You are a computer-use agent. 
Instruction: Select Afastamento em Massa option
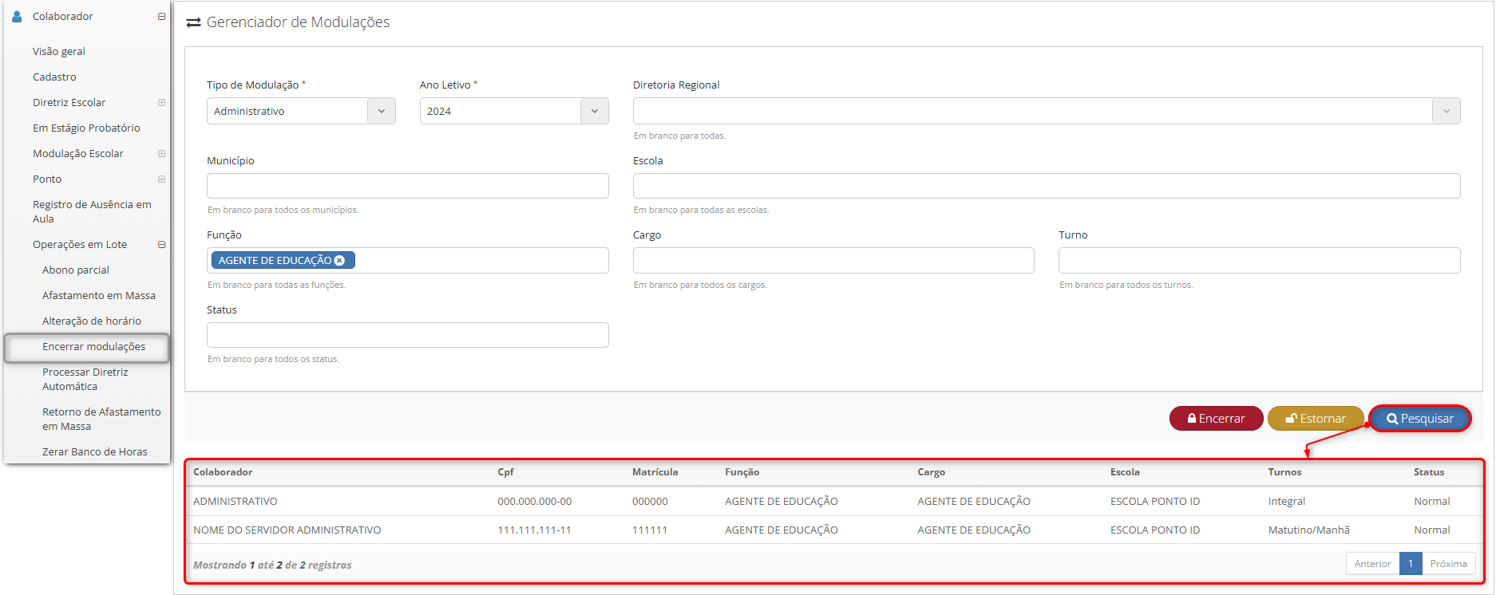(x=99, y=295)
